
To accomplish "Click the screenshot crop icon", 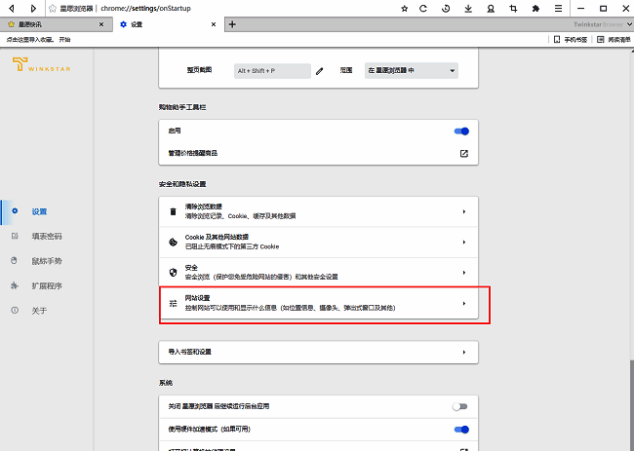I will pos(513,9).
